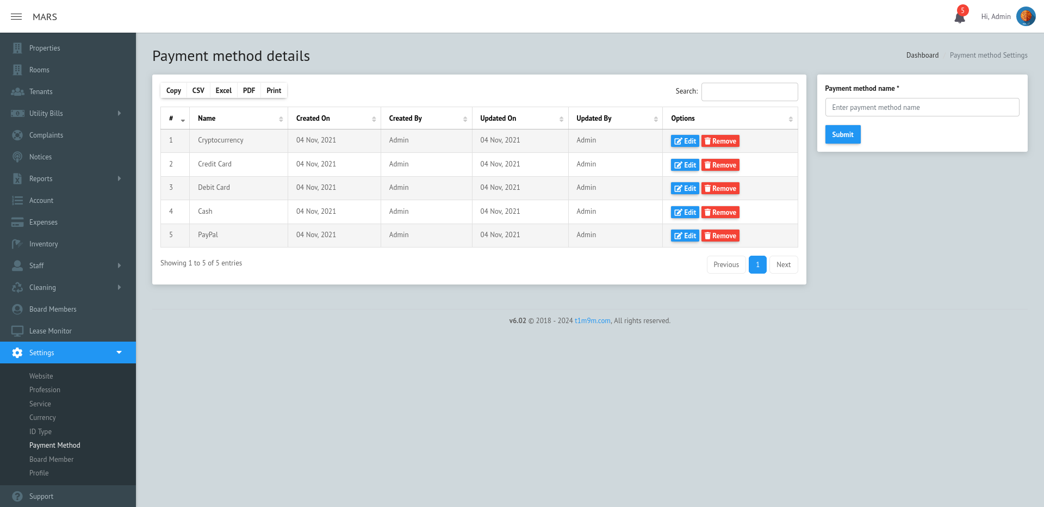Screen dimensions: 1044x507
Task: Open the Notices section
Action: click(x=41, y=157)
